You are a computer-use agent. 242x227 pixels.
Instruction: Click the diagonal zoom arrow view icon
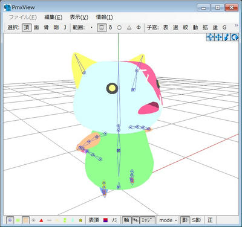[226, 37]
